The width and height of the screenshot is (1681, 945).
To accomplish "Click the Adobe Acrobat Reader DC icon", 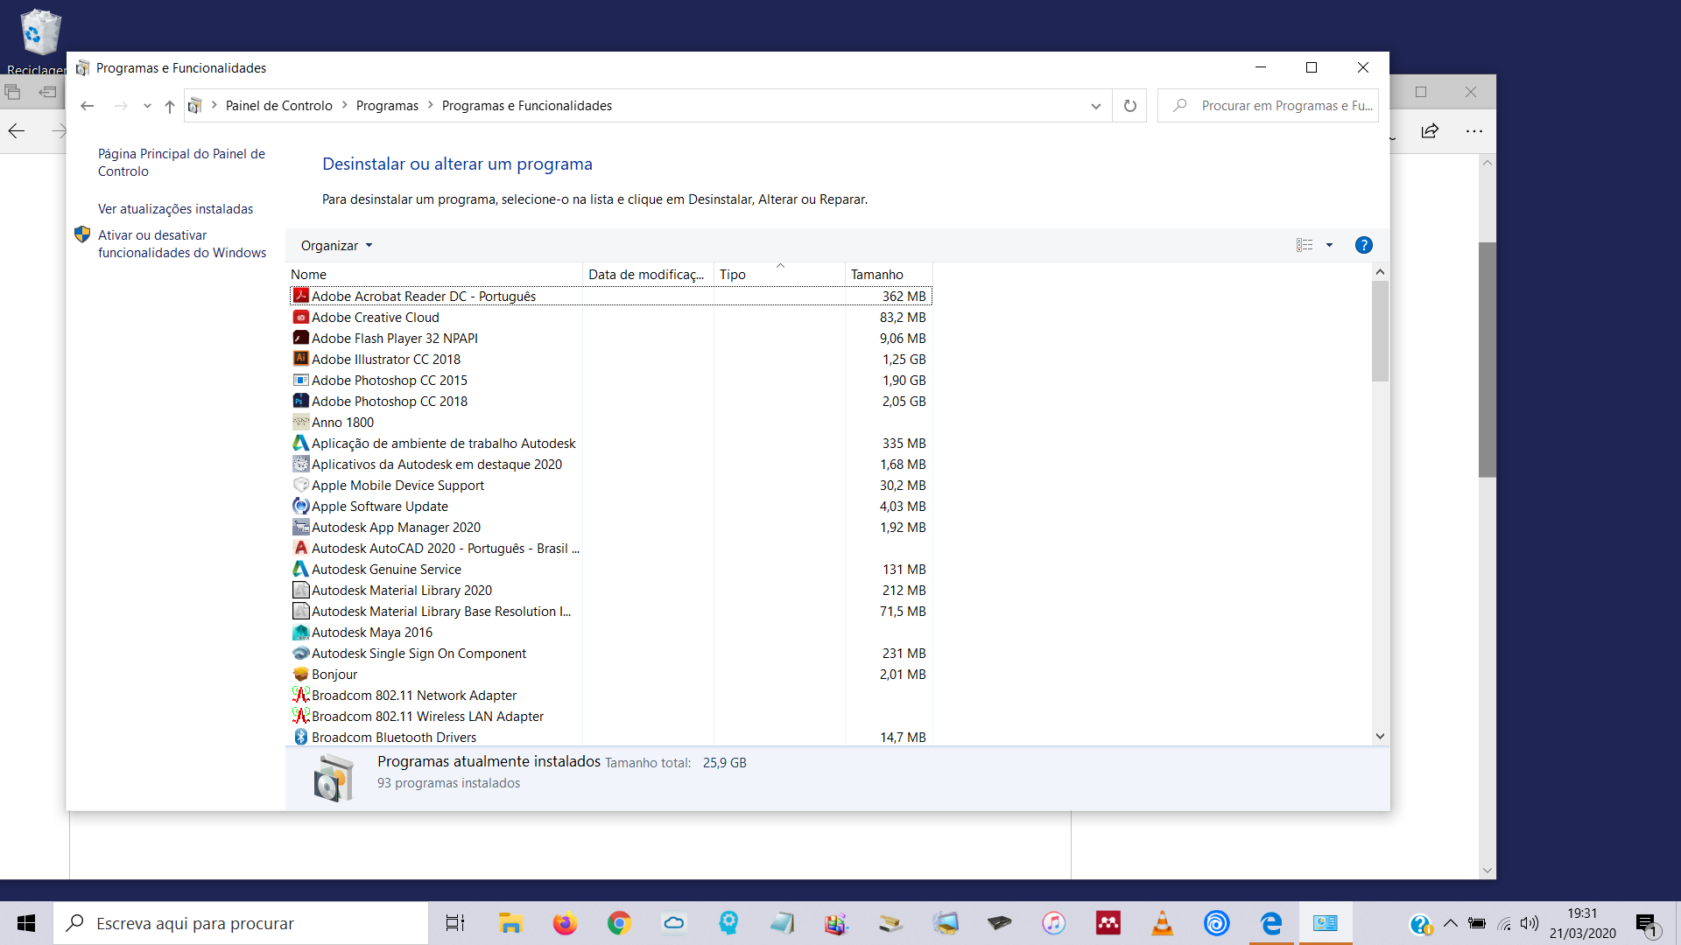I will (301, 296).
